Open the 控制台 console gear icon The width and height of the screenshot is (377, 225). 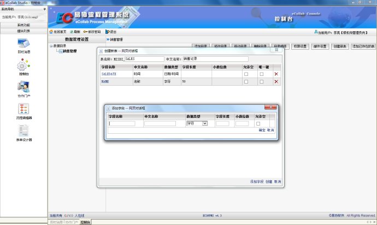23,65
